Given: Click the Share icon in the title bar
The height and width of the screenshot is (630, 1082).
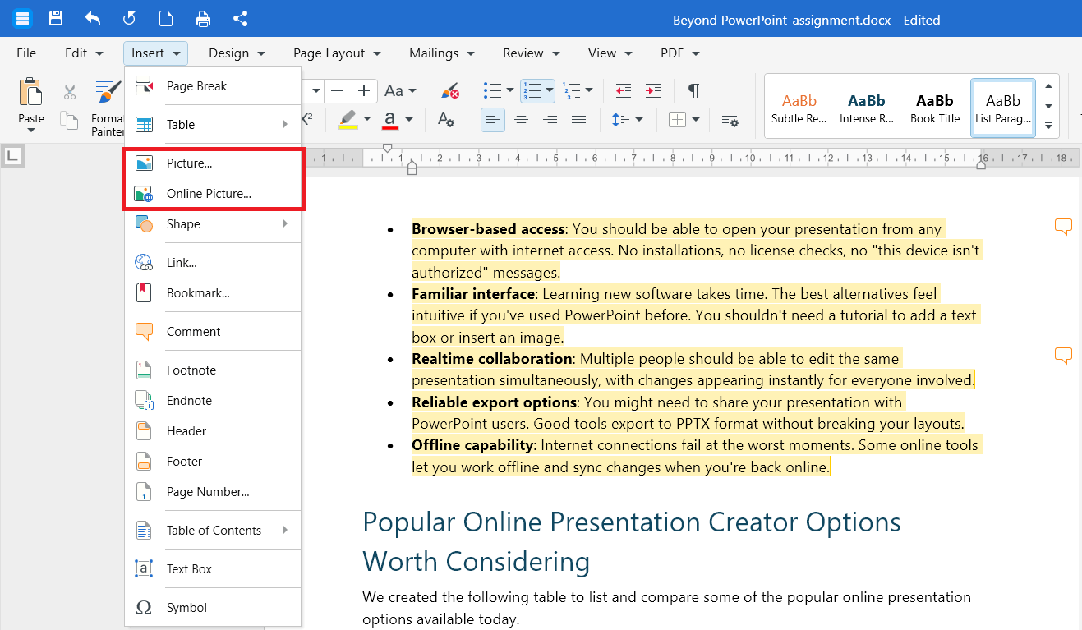Looking at the screenshot, I should (x=240, y=19).
